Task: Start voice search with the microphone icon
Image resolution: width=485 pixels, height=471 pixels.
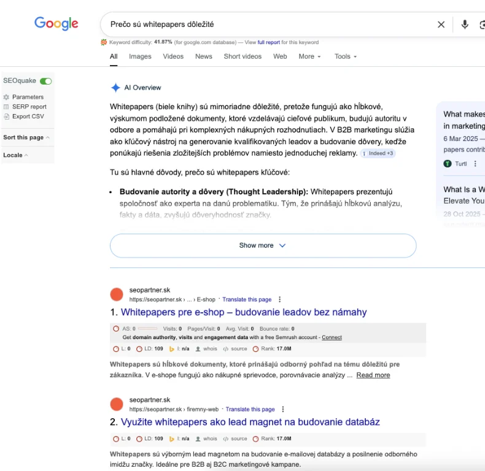Action: click(465, 25)
